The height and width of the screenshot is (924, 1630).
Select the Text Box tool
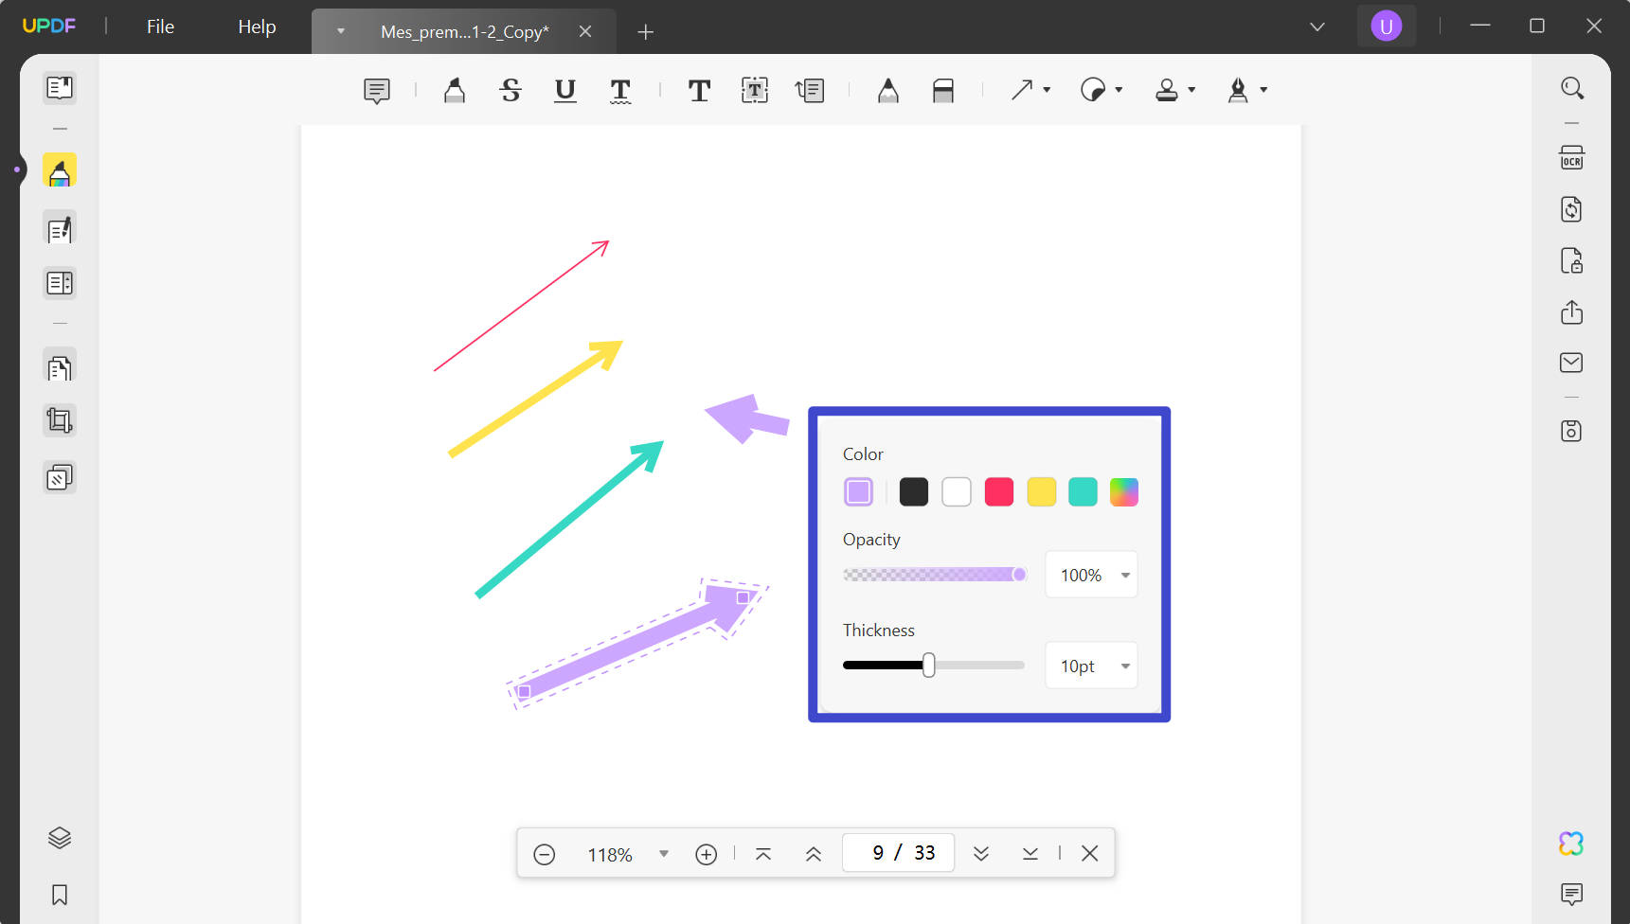tap(755, 90)
